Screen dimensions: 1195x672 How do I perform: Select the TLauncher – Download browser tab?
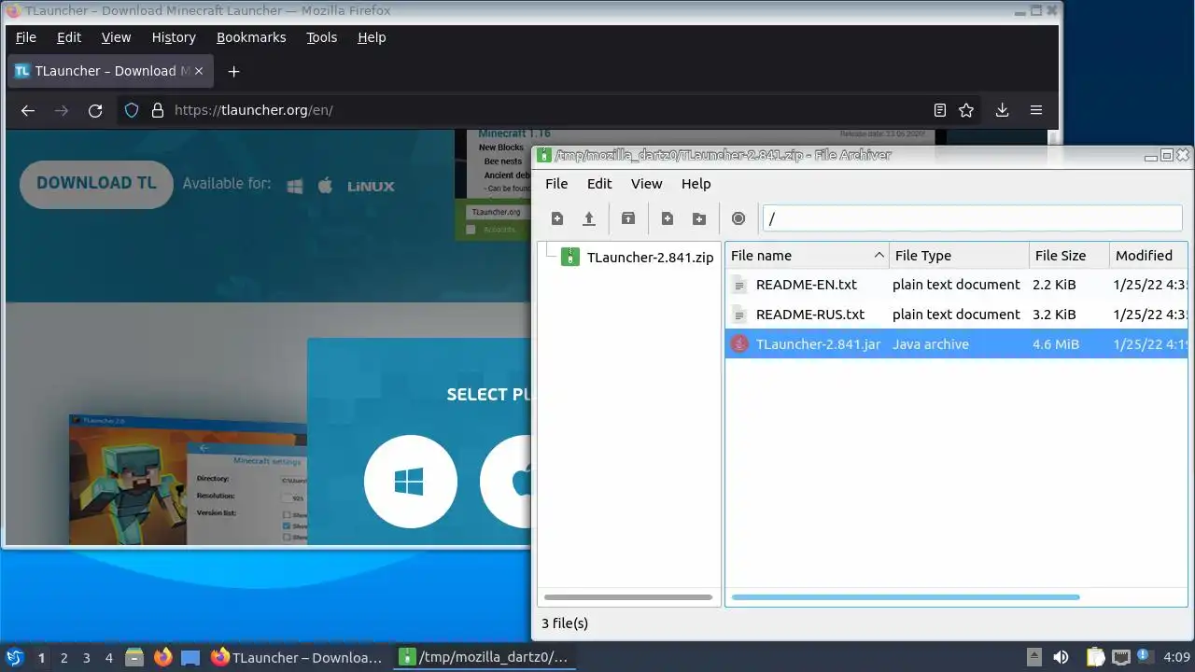tap(108, 71)
